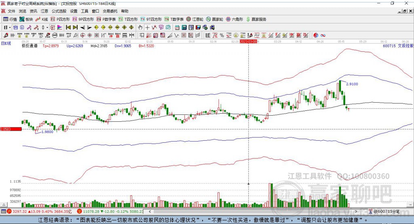Viewport: 414px width, 224px height.
Task: Open the 9T四方形 tool
Action: pos(151,19)
